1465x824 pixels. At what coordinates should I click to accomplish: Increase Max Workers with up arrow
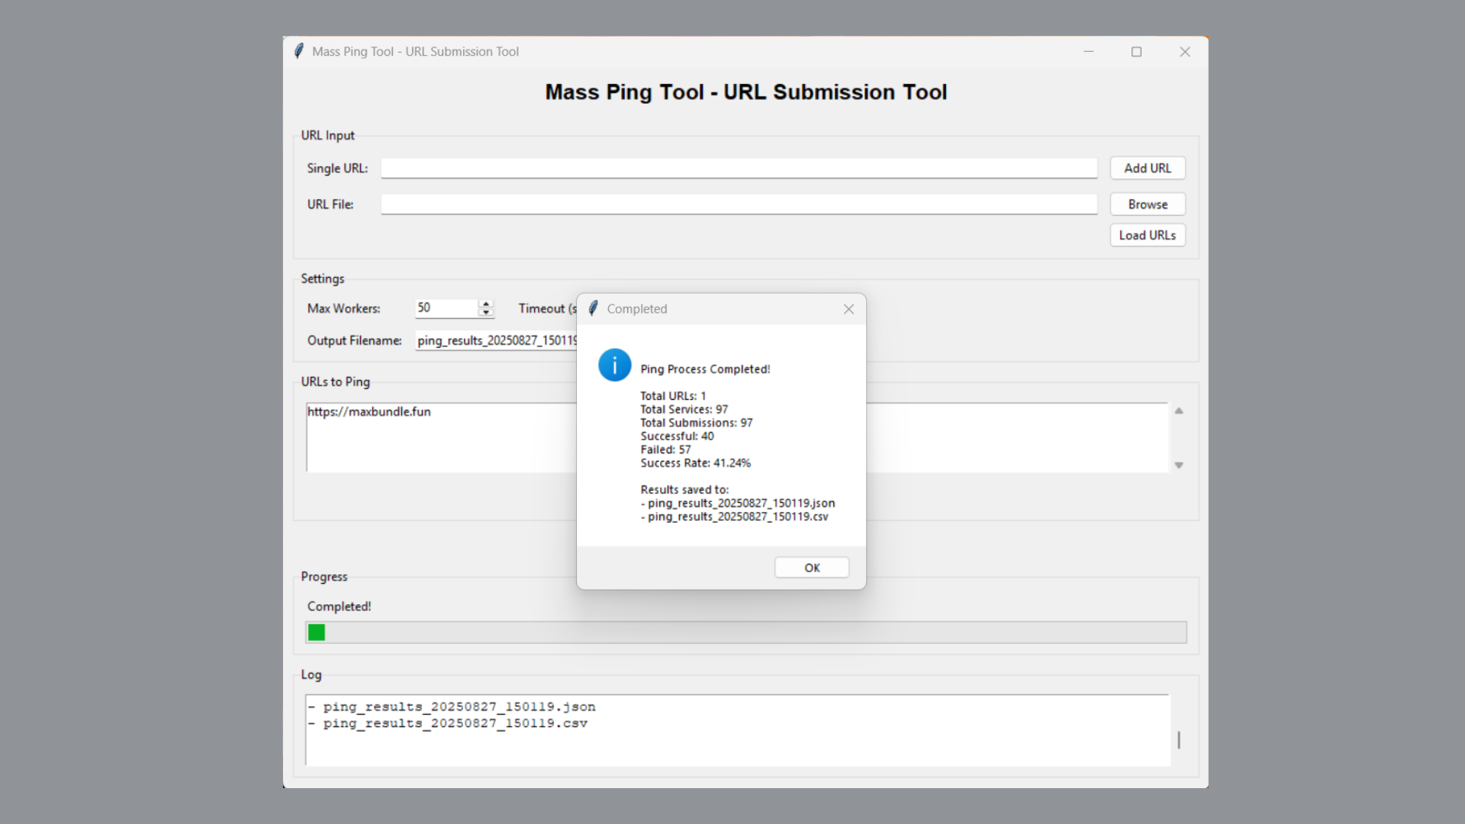(486, 304)
